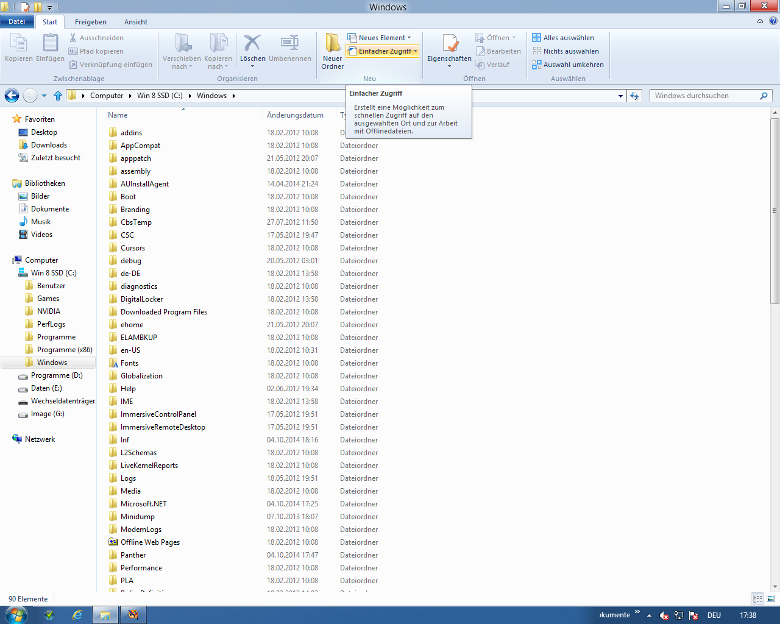Click Computer in the breadcrumb path

(107, 96)
